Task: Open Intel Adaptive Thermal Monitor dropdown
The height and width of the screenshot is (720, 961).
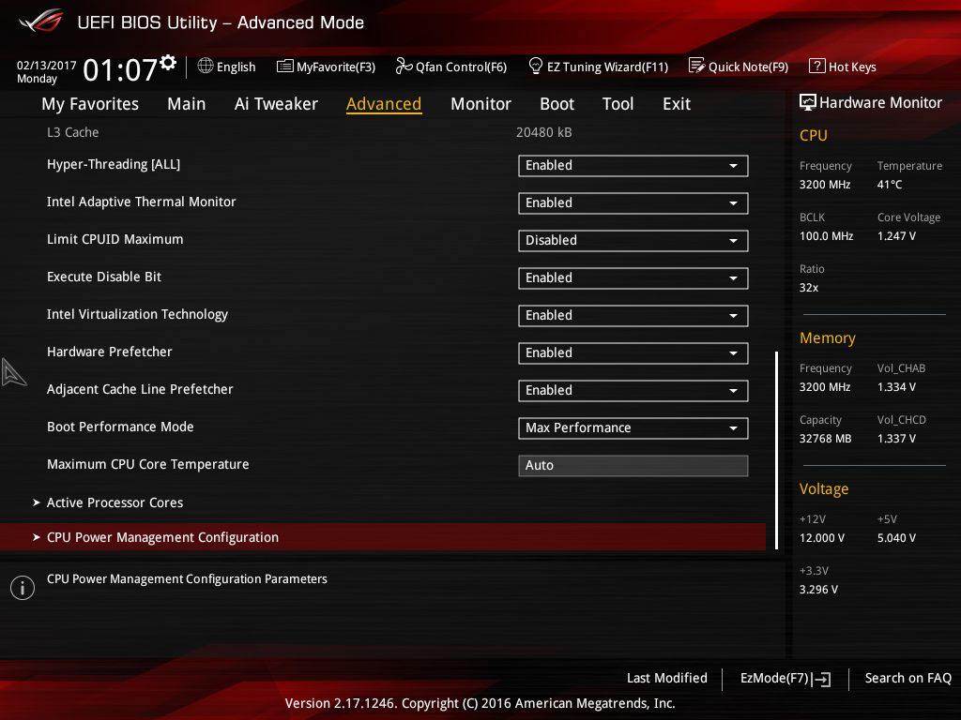Action: pyautogui.click(x=633, y=202)
